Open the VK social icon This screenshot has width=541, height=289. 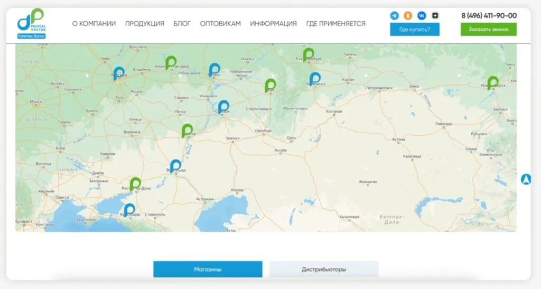point(421,15)
